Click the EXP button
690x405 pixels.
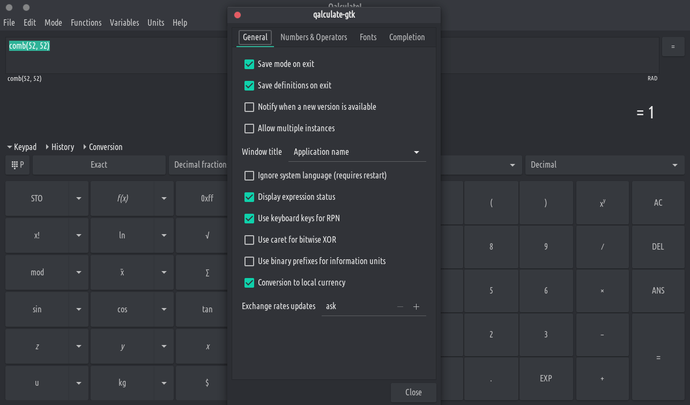546,378
